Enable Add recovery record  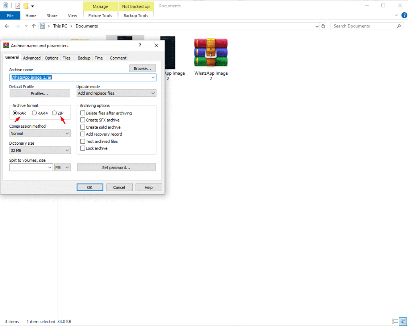tap(101, 134)
